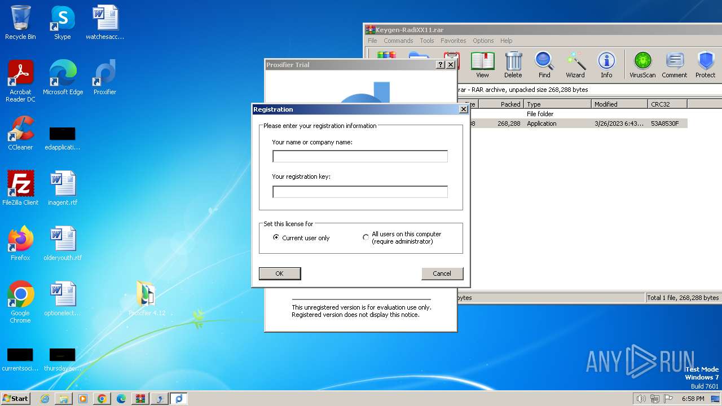This screenshot has height=406, width=722.
Task: Open Acrobat Reader DC shortcut
Action: 20,81
